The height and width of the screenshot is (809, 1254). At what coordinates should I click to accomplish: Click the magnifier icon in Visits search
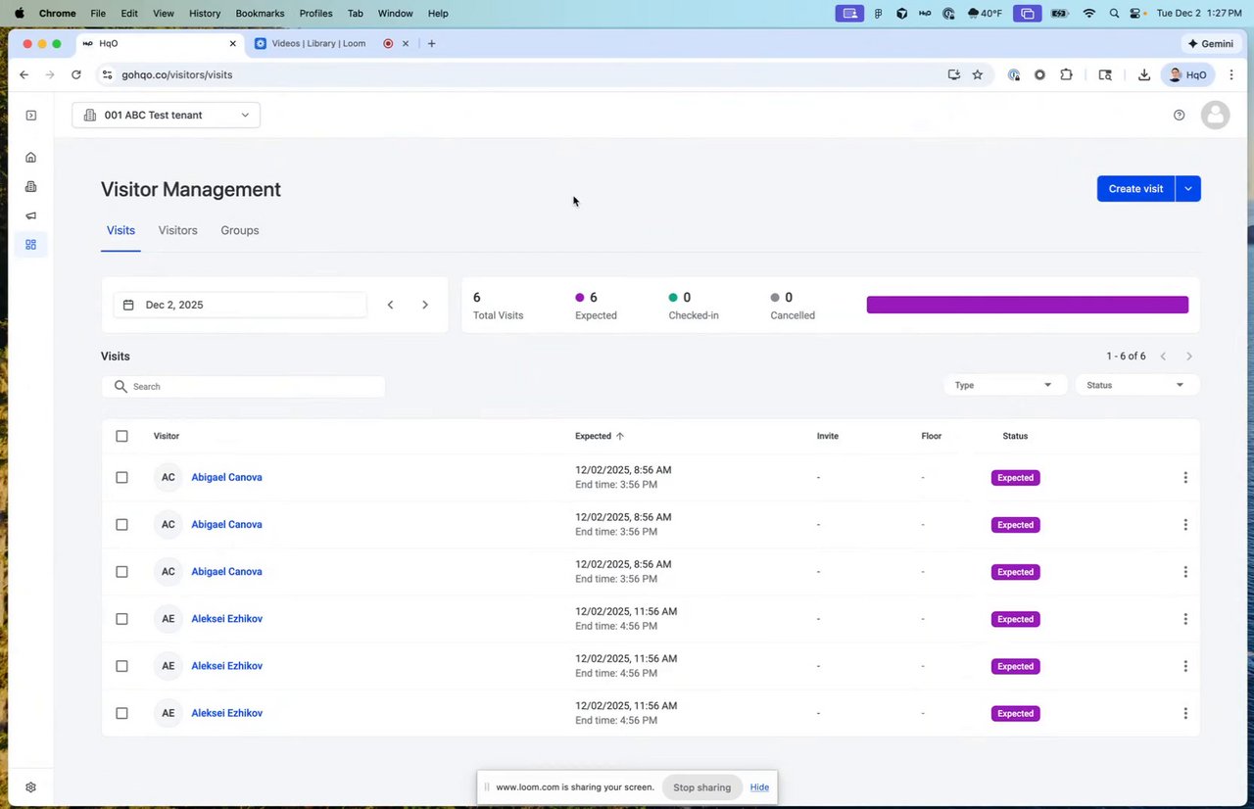[121, 387]
